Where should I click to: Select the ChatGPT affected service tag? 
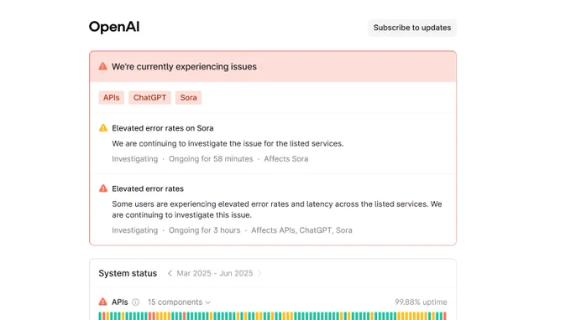coord(149,98)
